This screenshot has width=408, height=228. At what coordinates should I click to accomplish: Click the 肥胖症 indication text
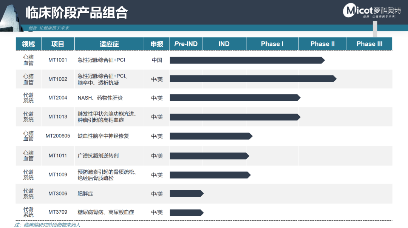coord(85,194)
